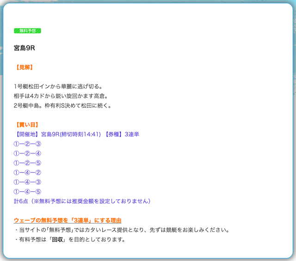Open the ウェーブの無料予想を「3連単」にする理由 link
This screenshot has width=296, height=261.
68,220
